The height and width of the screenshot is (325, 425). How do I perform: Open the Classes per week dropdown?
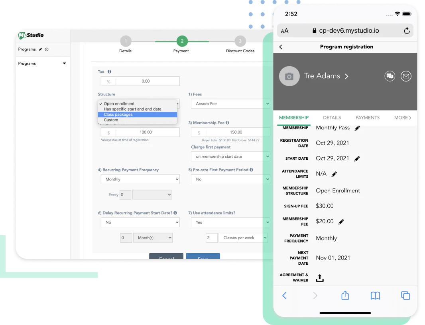(243, 238)
